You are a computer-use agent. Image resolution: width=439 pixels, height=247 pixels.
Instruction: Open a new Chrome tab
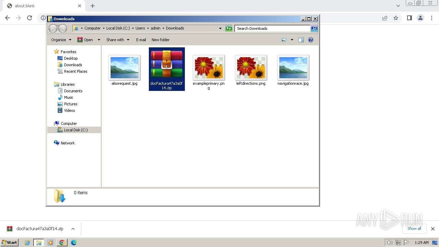point(93,6)
